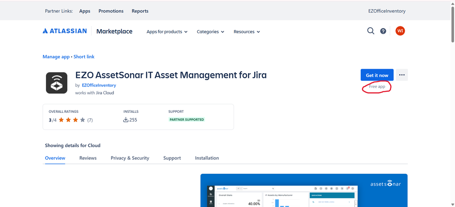Click the works with Jira Cloud text
This screenshot has height=207, width=455.
(x=95, y=93)
